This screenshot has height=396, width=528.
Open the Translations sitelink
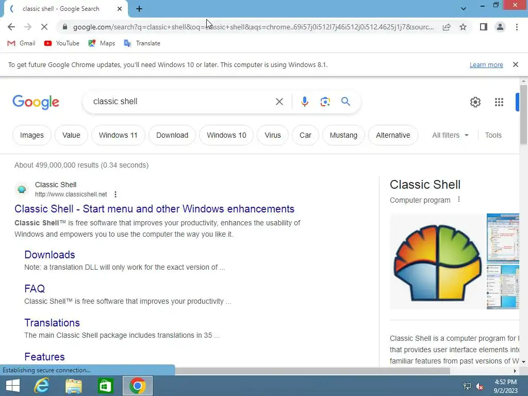[x=52, y=323]
